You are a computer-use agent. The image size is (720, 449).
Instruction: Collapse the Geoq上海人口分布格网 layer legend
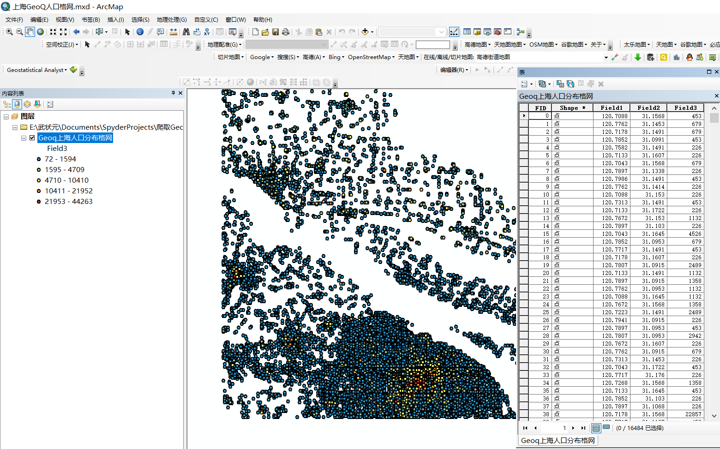click(24, 138)
